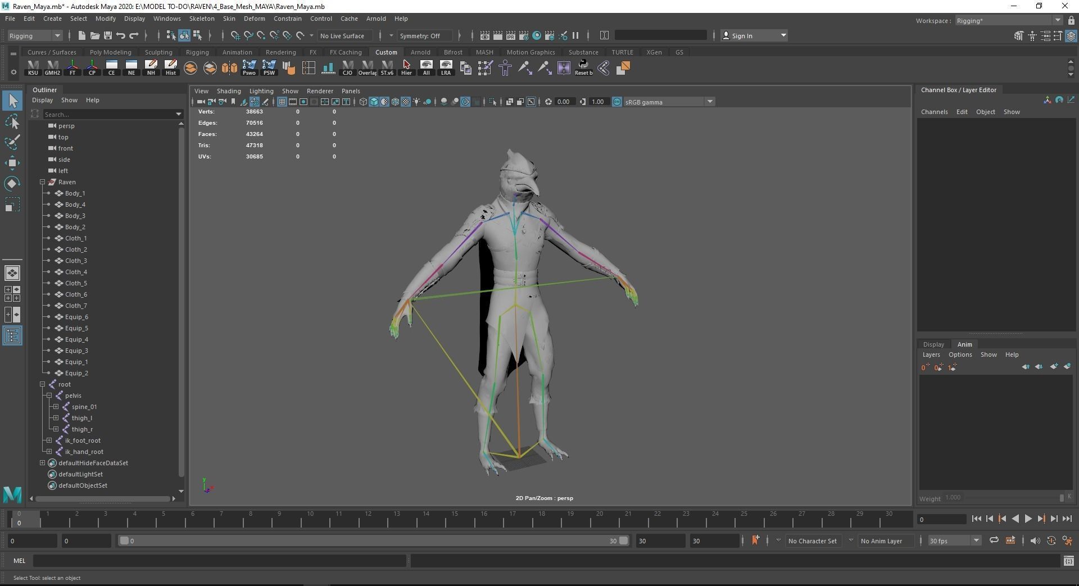Viewport: 1079px width, 586px height.
Task: Click the Open Scene folder icon
Action: point(94,35)
